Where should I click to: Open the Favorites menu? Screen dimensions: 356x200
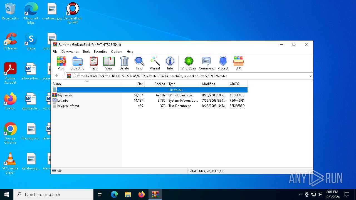(x=100, y=52)
